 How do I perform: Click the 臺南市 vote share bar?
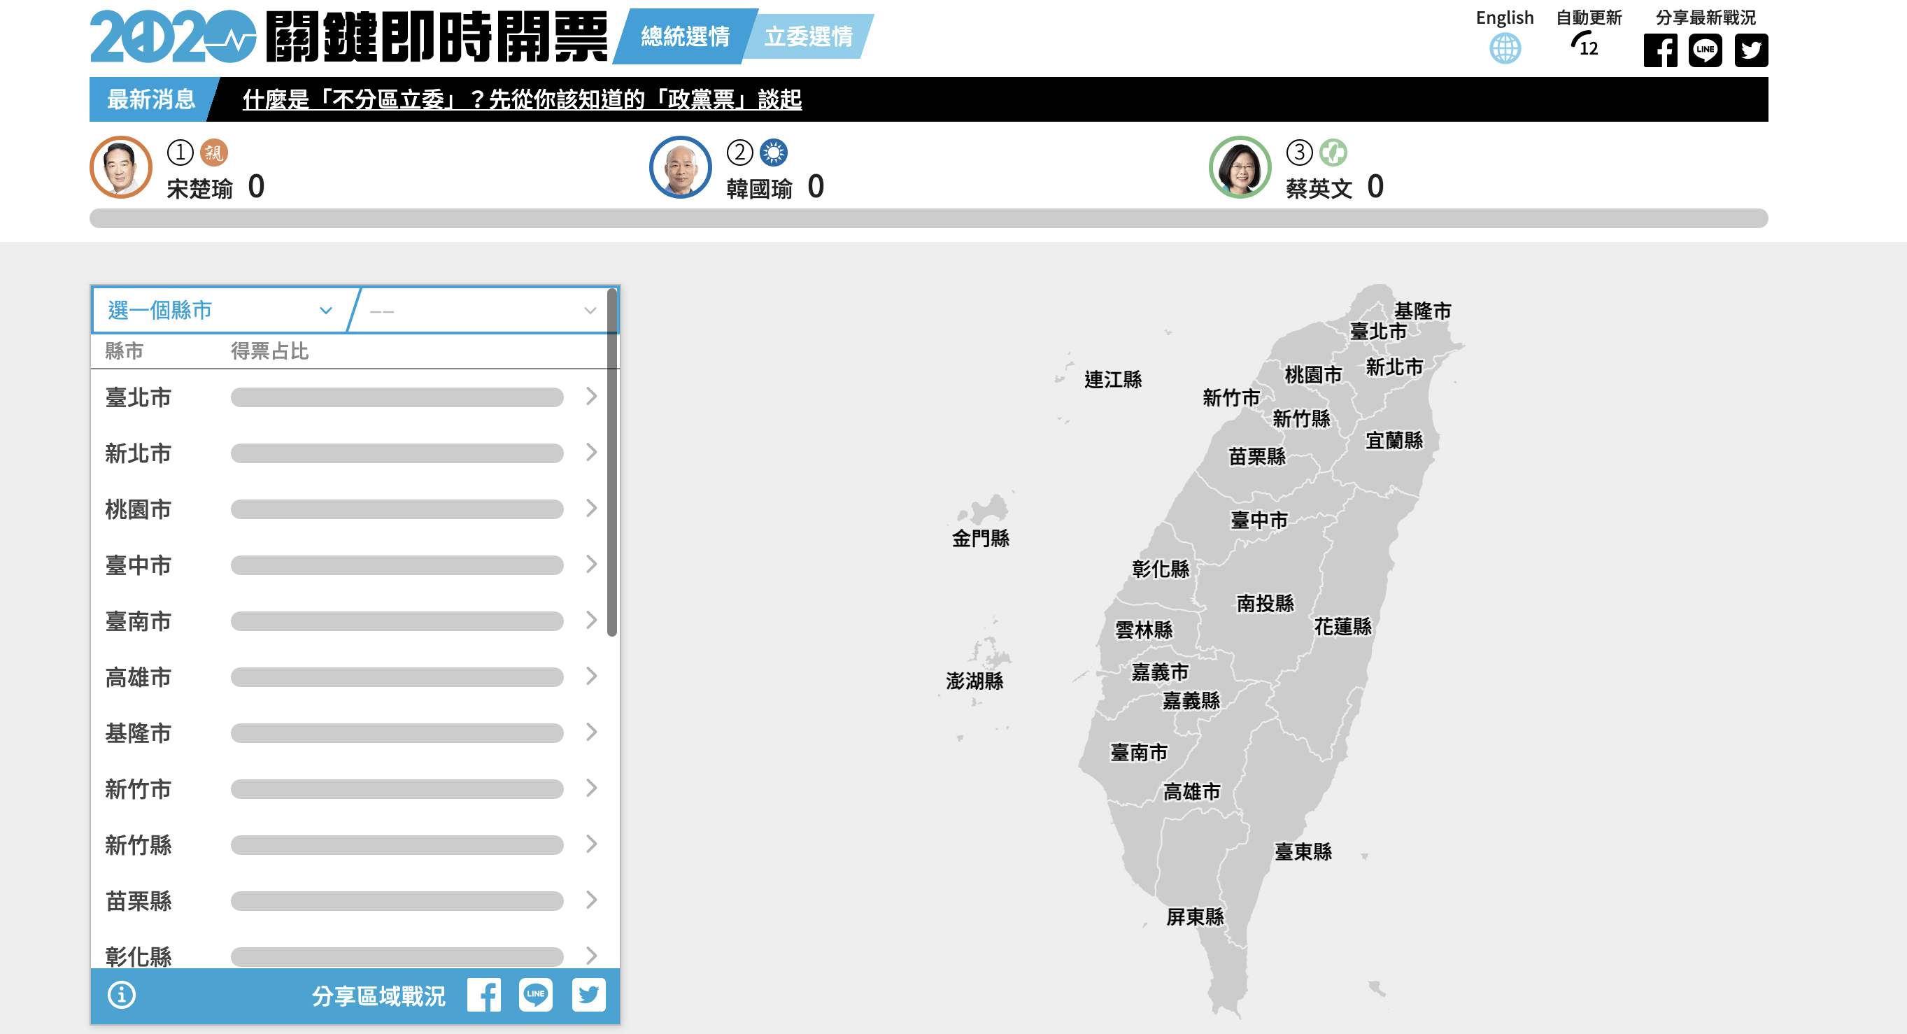(x=397, y=621)
